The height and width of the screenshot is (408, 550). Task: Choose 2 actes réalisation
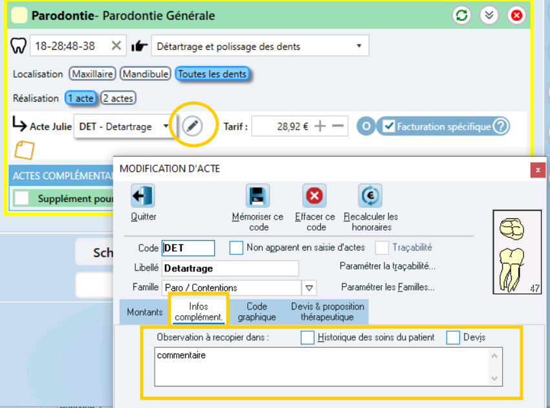tap(118, 98)
